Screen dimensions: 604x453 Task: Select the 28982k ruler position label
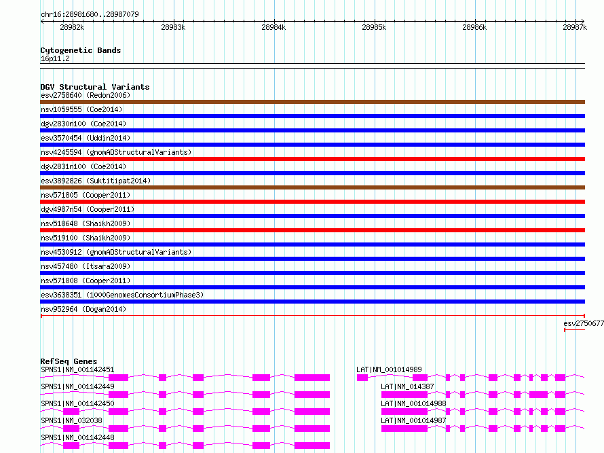(72, 27)
